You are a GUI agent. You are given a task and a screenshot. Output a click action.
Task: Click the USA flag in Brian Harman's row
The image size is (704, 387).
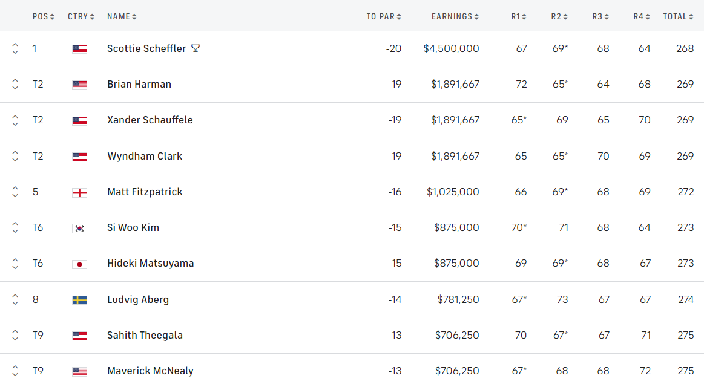pos(79,85)
